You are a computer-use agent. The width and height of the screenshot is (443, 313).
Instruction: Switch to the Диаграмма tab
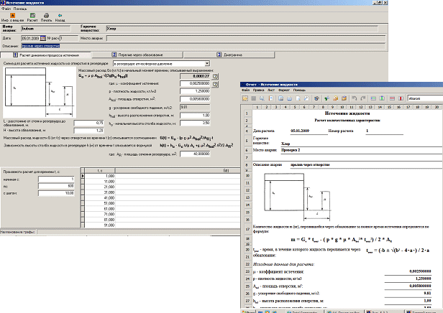(x=232, y=54)
